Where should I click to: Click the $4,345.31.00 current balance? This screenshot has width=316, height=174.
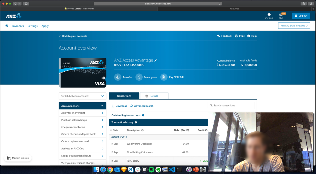click(226, 65)
